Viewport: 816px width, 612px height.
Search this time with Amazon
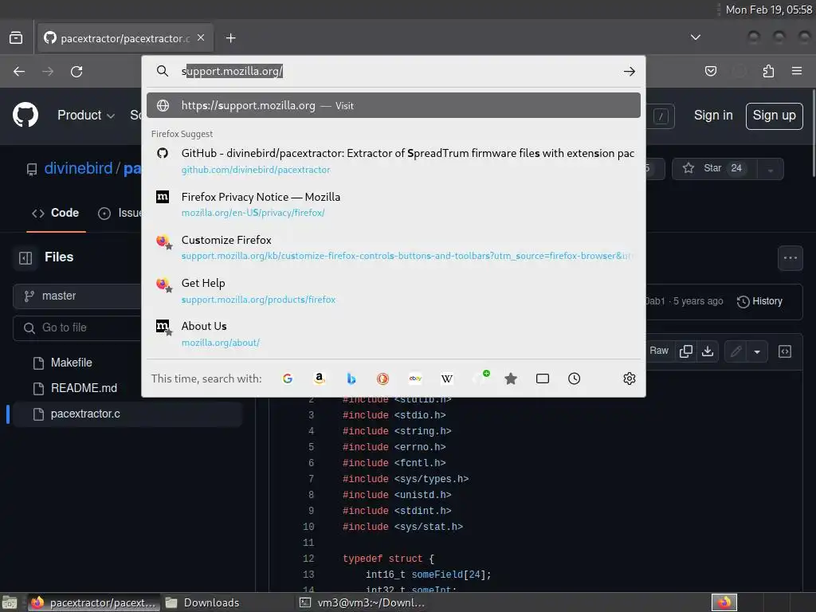click(x=319, y=379)
